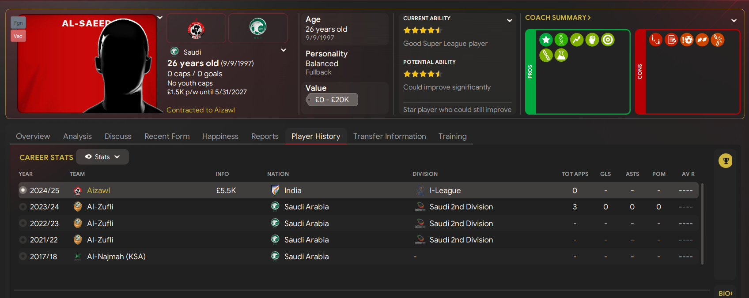
Task: Click the Aizawl team name link
Action: tap(98, 190)
